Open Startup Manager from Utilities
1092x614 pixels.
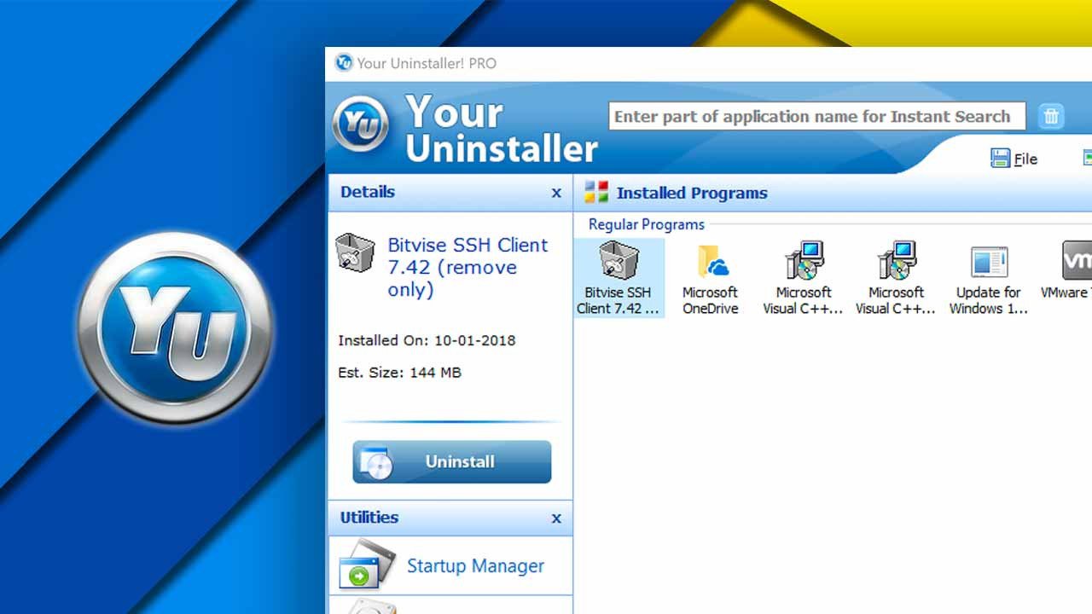click(x=475, y=565)
